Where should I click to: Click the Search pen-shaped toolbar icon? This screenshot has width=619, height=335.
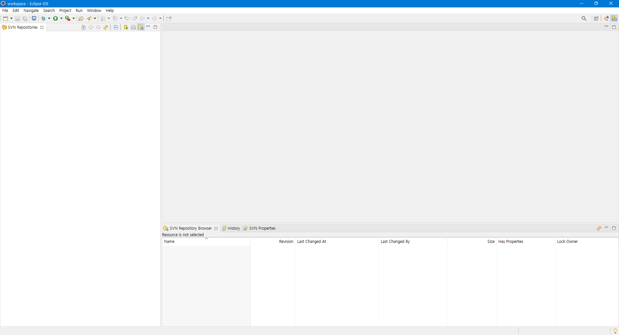[89, 18]
